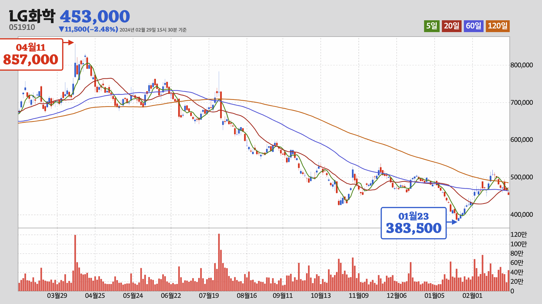
Task: Toggle the 60일 moving average legend
Action: click(474, 26)
